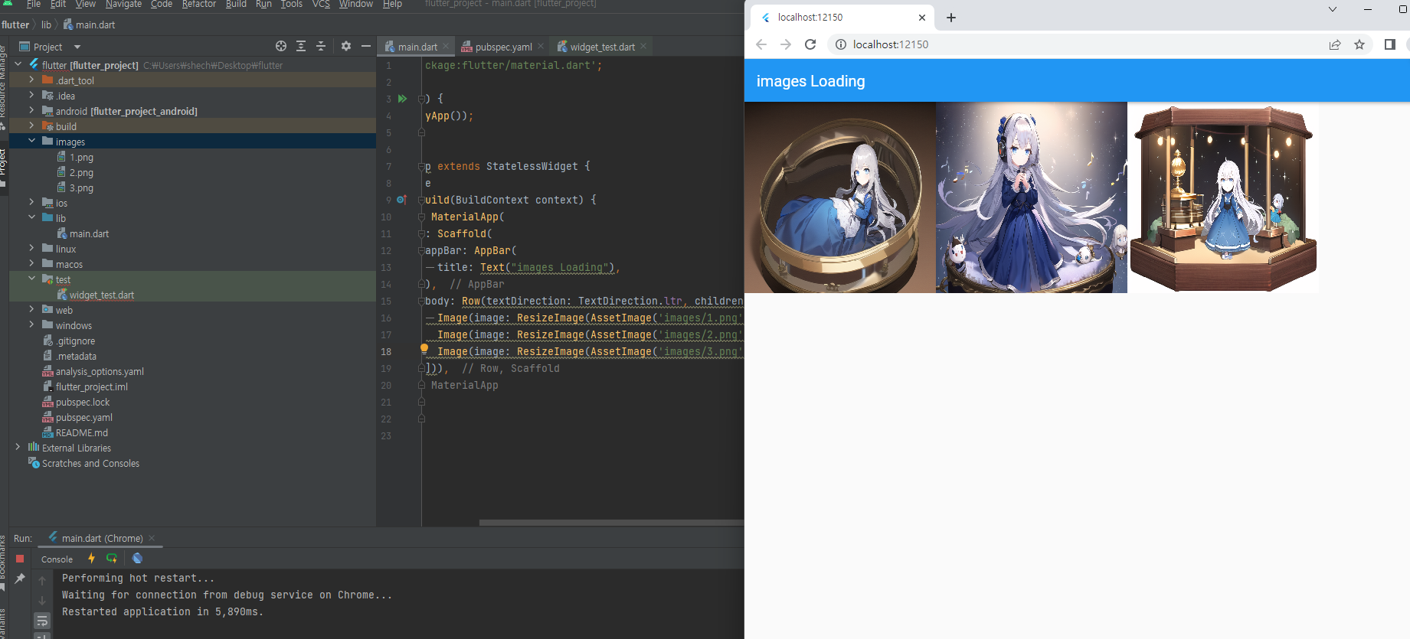This screenshot has height=639, width=1410.
Task: Share this page icon in address bar
Action: pos(1335,44)
